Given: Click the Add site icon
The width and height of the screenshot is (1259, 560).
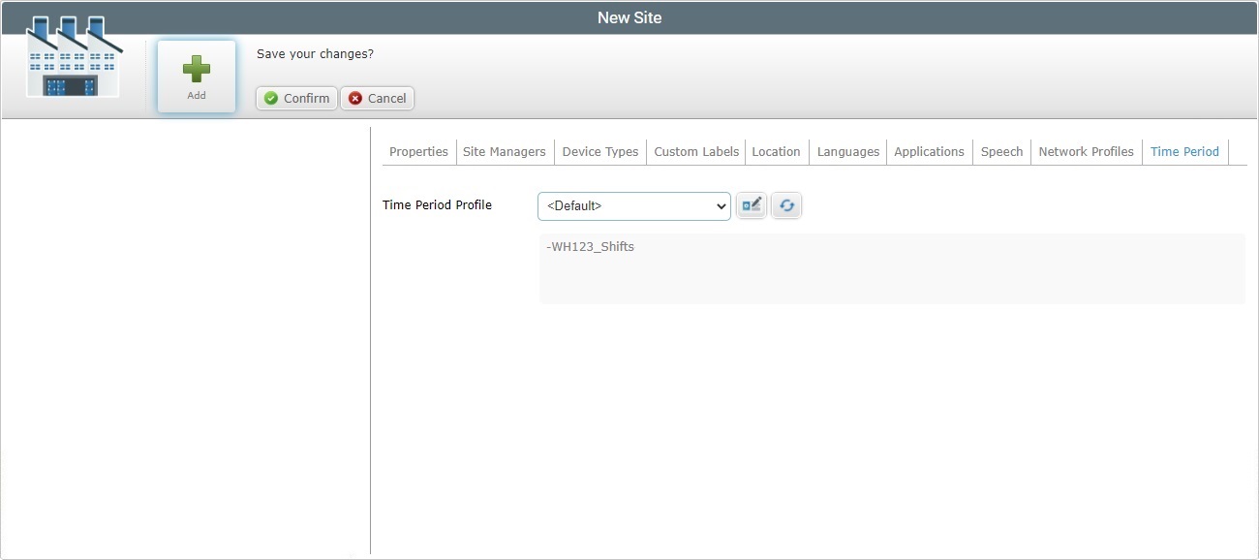Looking at the screenshot, I should [196, 69].
